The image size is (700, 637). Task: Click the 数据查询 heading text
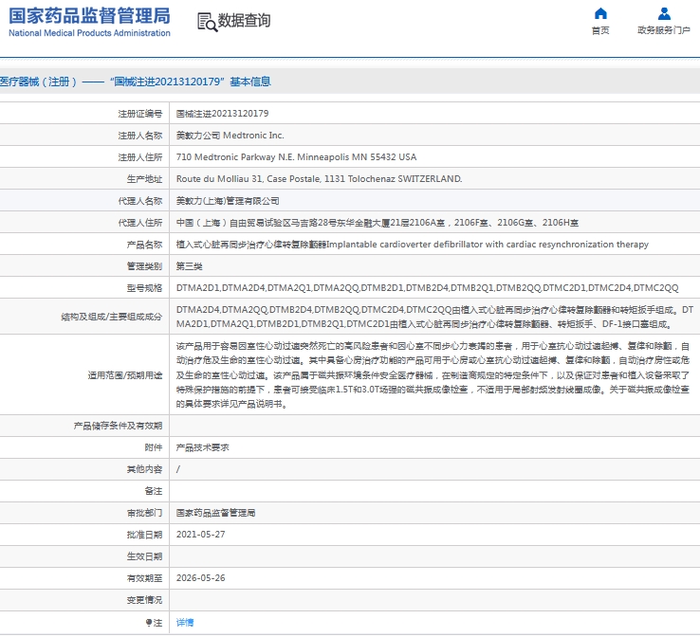click(x=244, y=21)
